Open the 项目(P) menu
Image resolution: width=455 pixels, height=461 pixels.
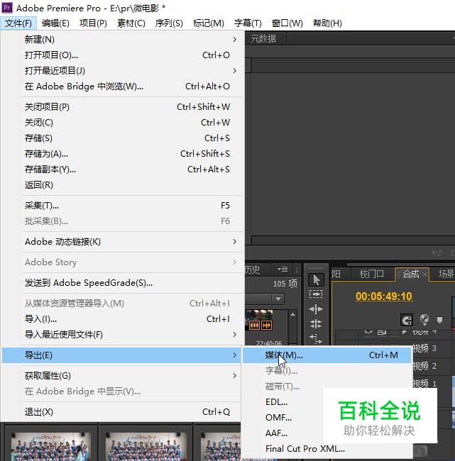click(x=93, y=23)
